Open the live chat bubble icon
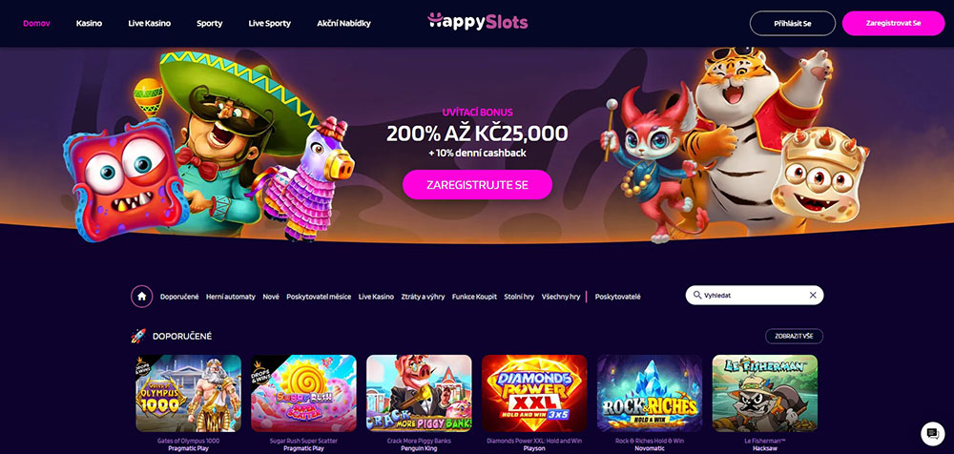954x454 pixels. (x=931, y=434)
